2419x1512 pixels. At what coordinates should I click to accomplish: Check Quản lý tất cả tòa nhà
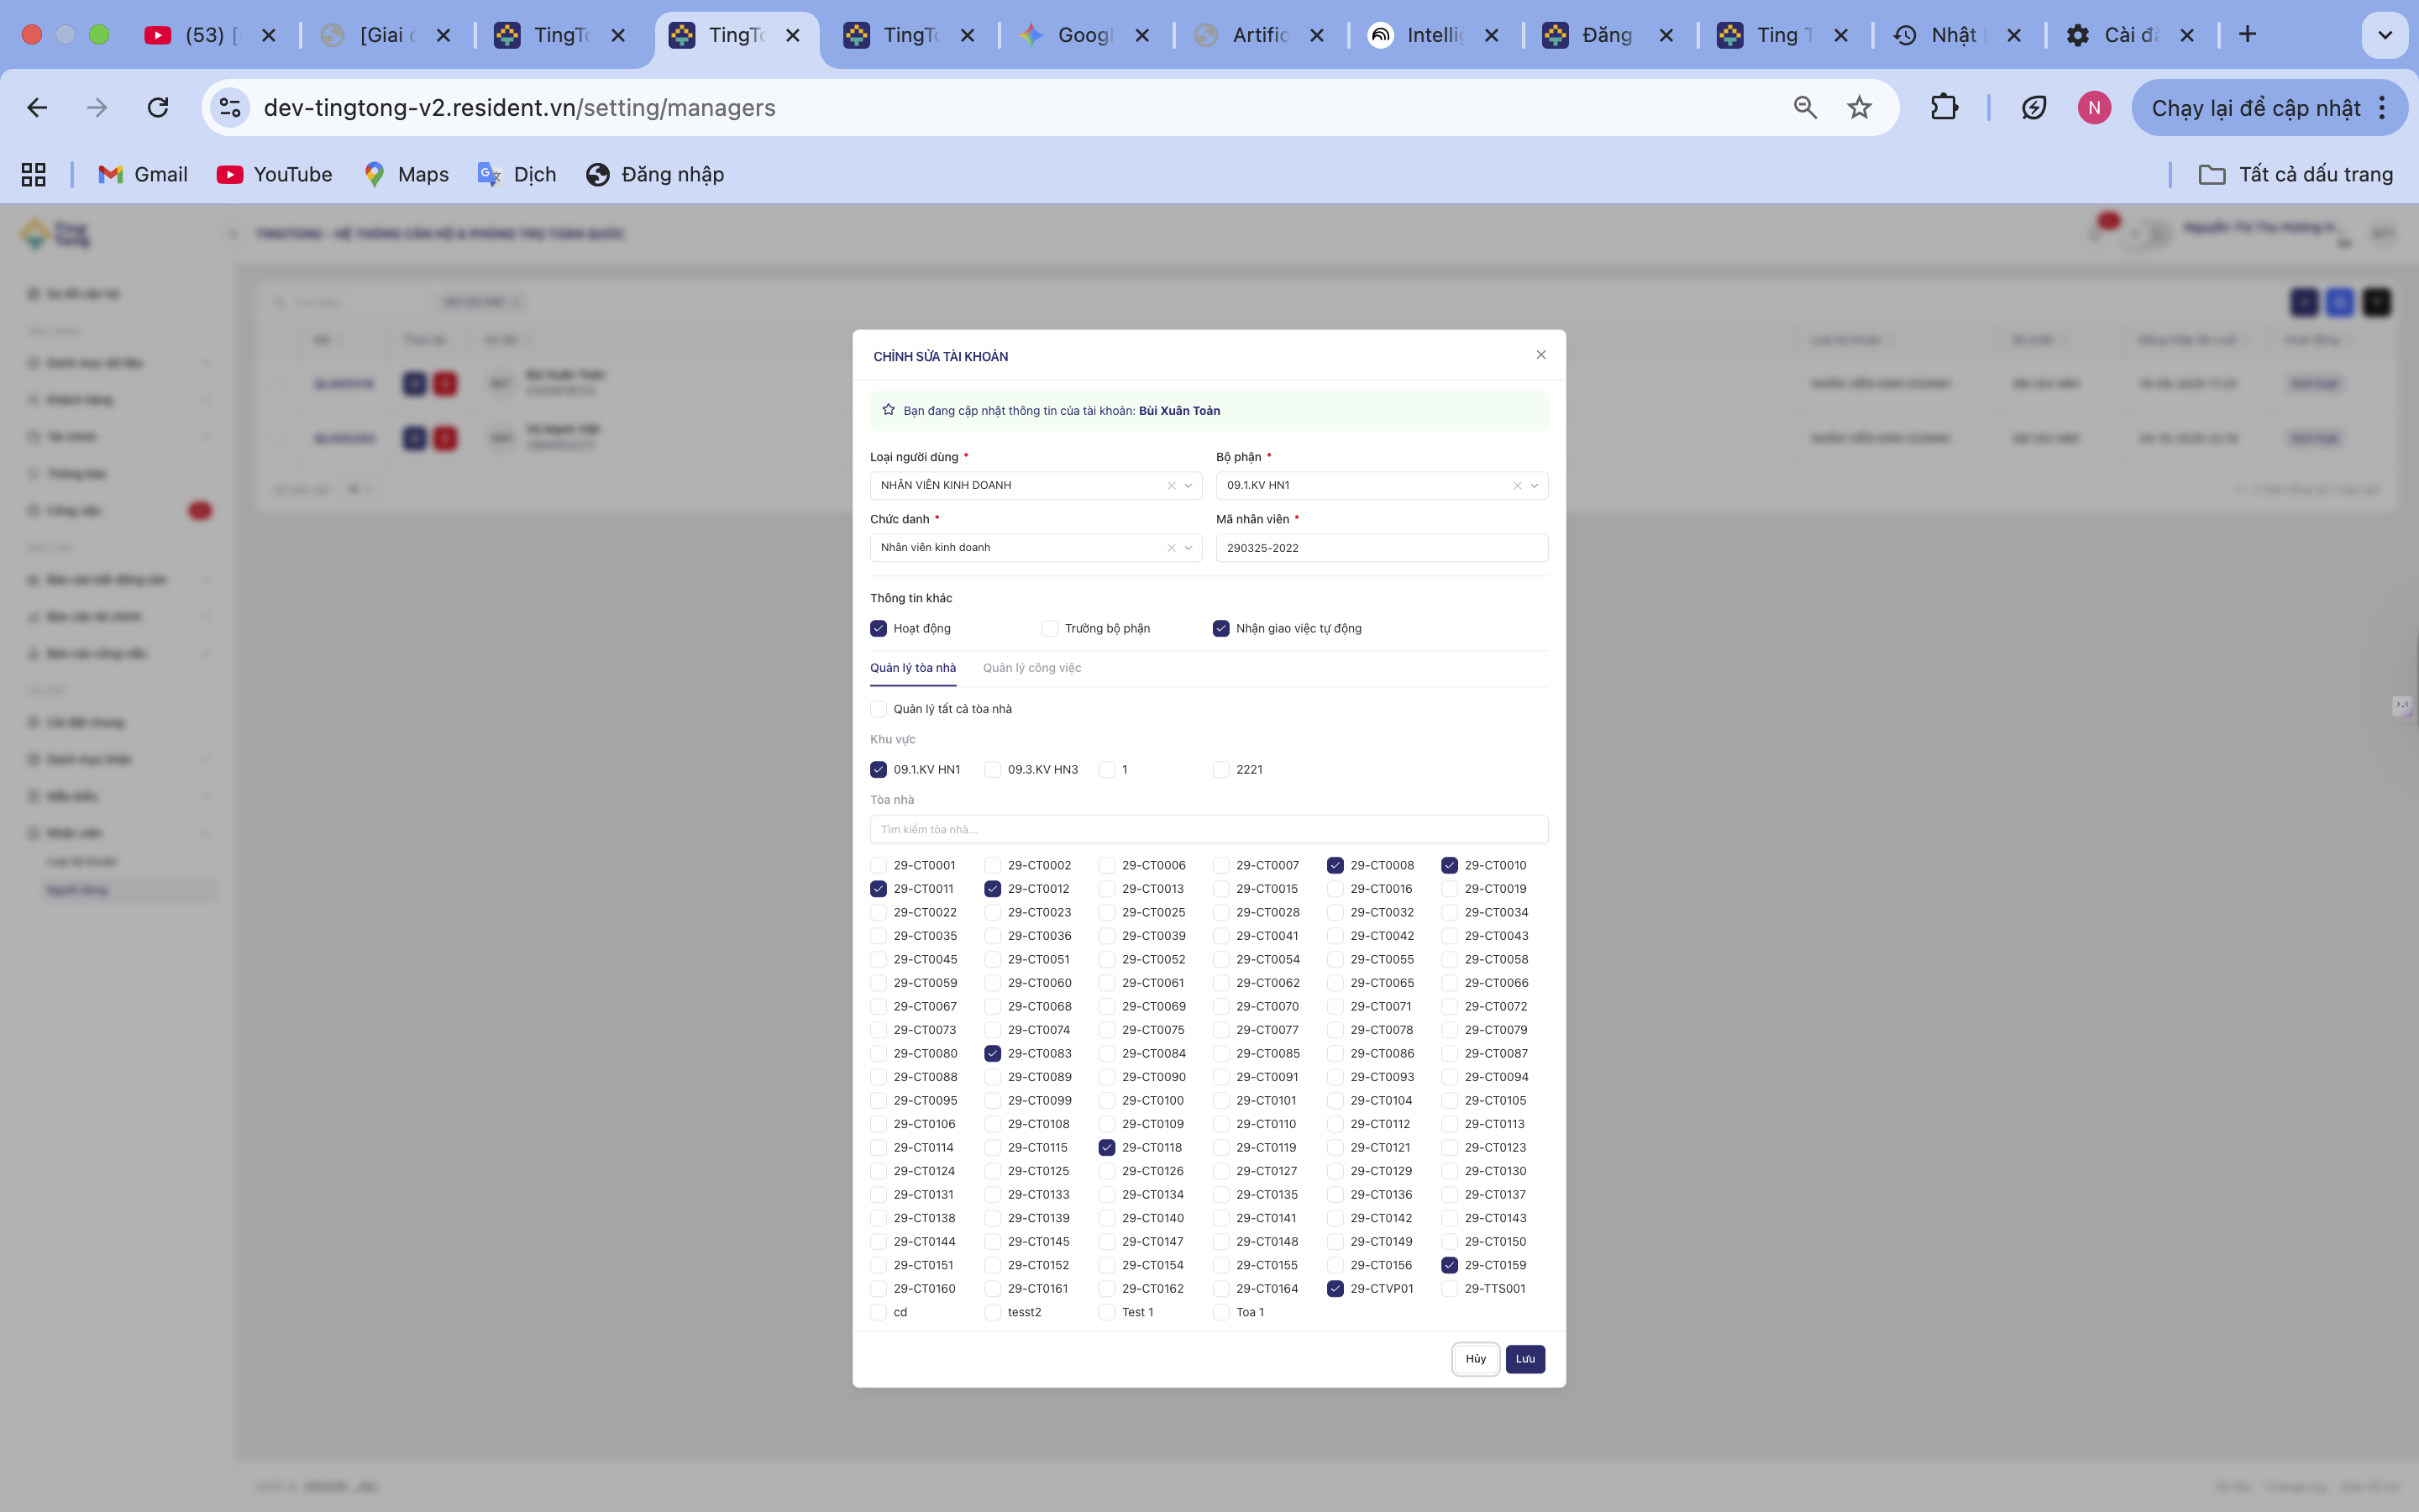tap(879, 709)
